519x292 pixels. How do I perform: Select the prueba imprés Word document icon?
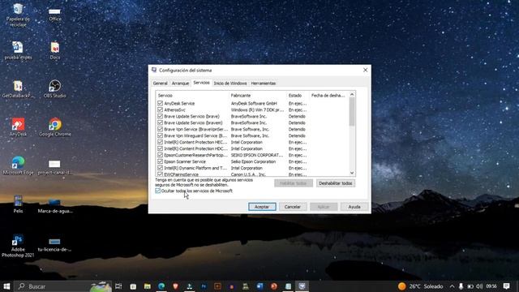[18, 50]
